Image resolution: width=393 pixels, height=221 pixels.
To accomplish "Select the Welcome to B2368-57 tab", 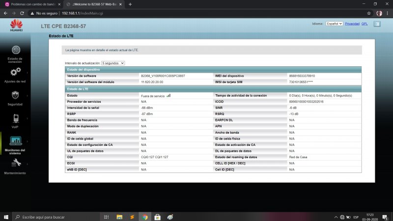I will [x=93, y=4].
